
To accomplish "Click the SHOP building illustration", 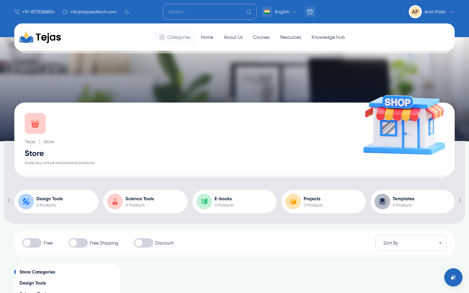I will point(404,125).
